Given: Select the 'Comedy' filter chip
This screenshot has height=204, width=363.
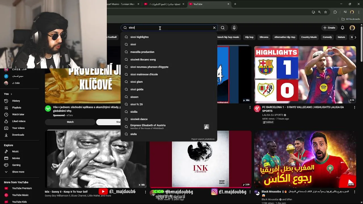Looking at the screenshot, I should [327, 37].
